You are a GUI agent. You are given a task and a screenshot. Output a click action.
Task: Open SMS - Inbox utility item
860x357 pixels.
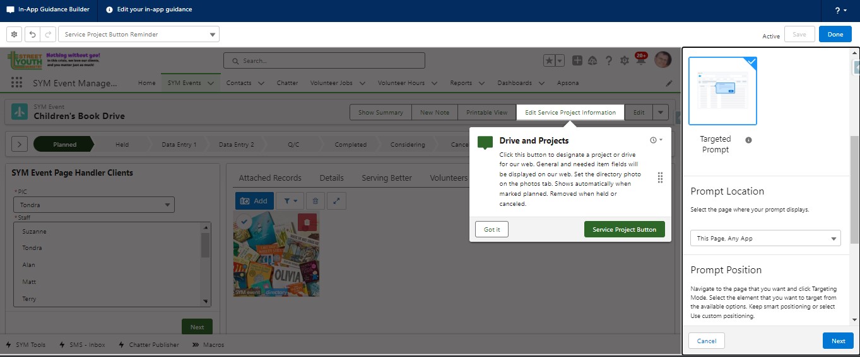pyautogui.click(x=82, y=344)
